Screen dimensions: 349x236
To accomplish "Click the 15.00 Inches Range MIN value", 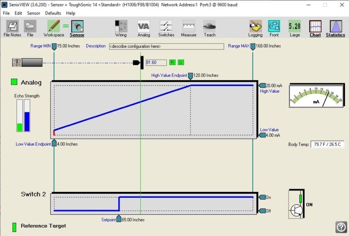I will (x=68, y=46).
